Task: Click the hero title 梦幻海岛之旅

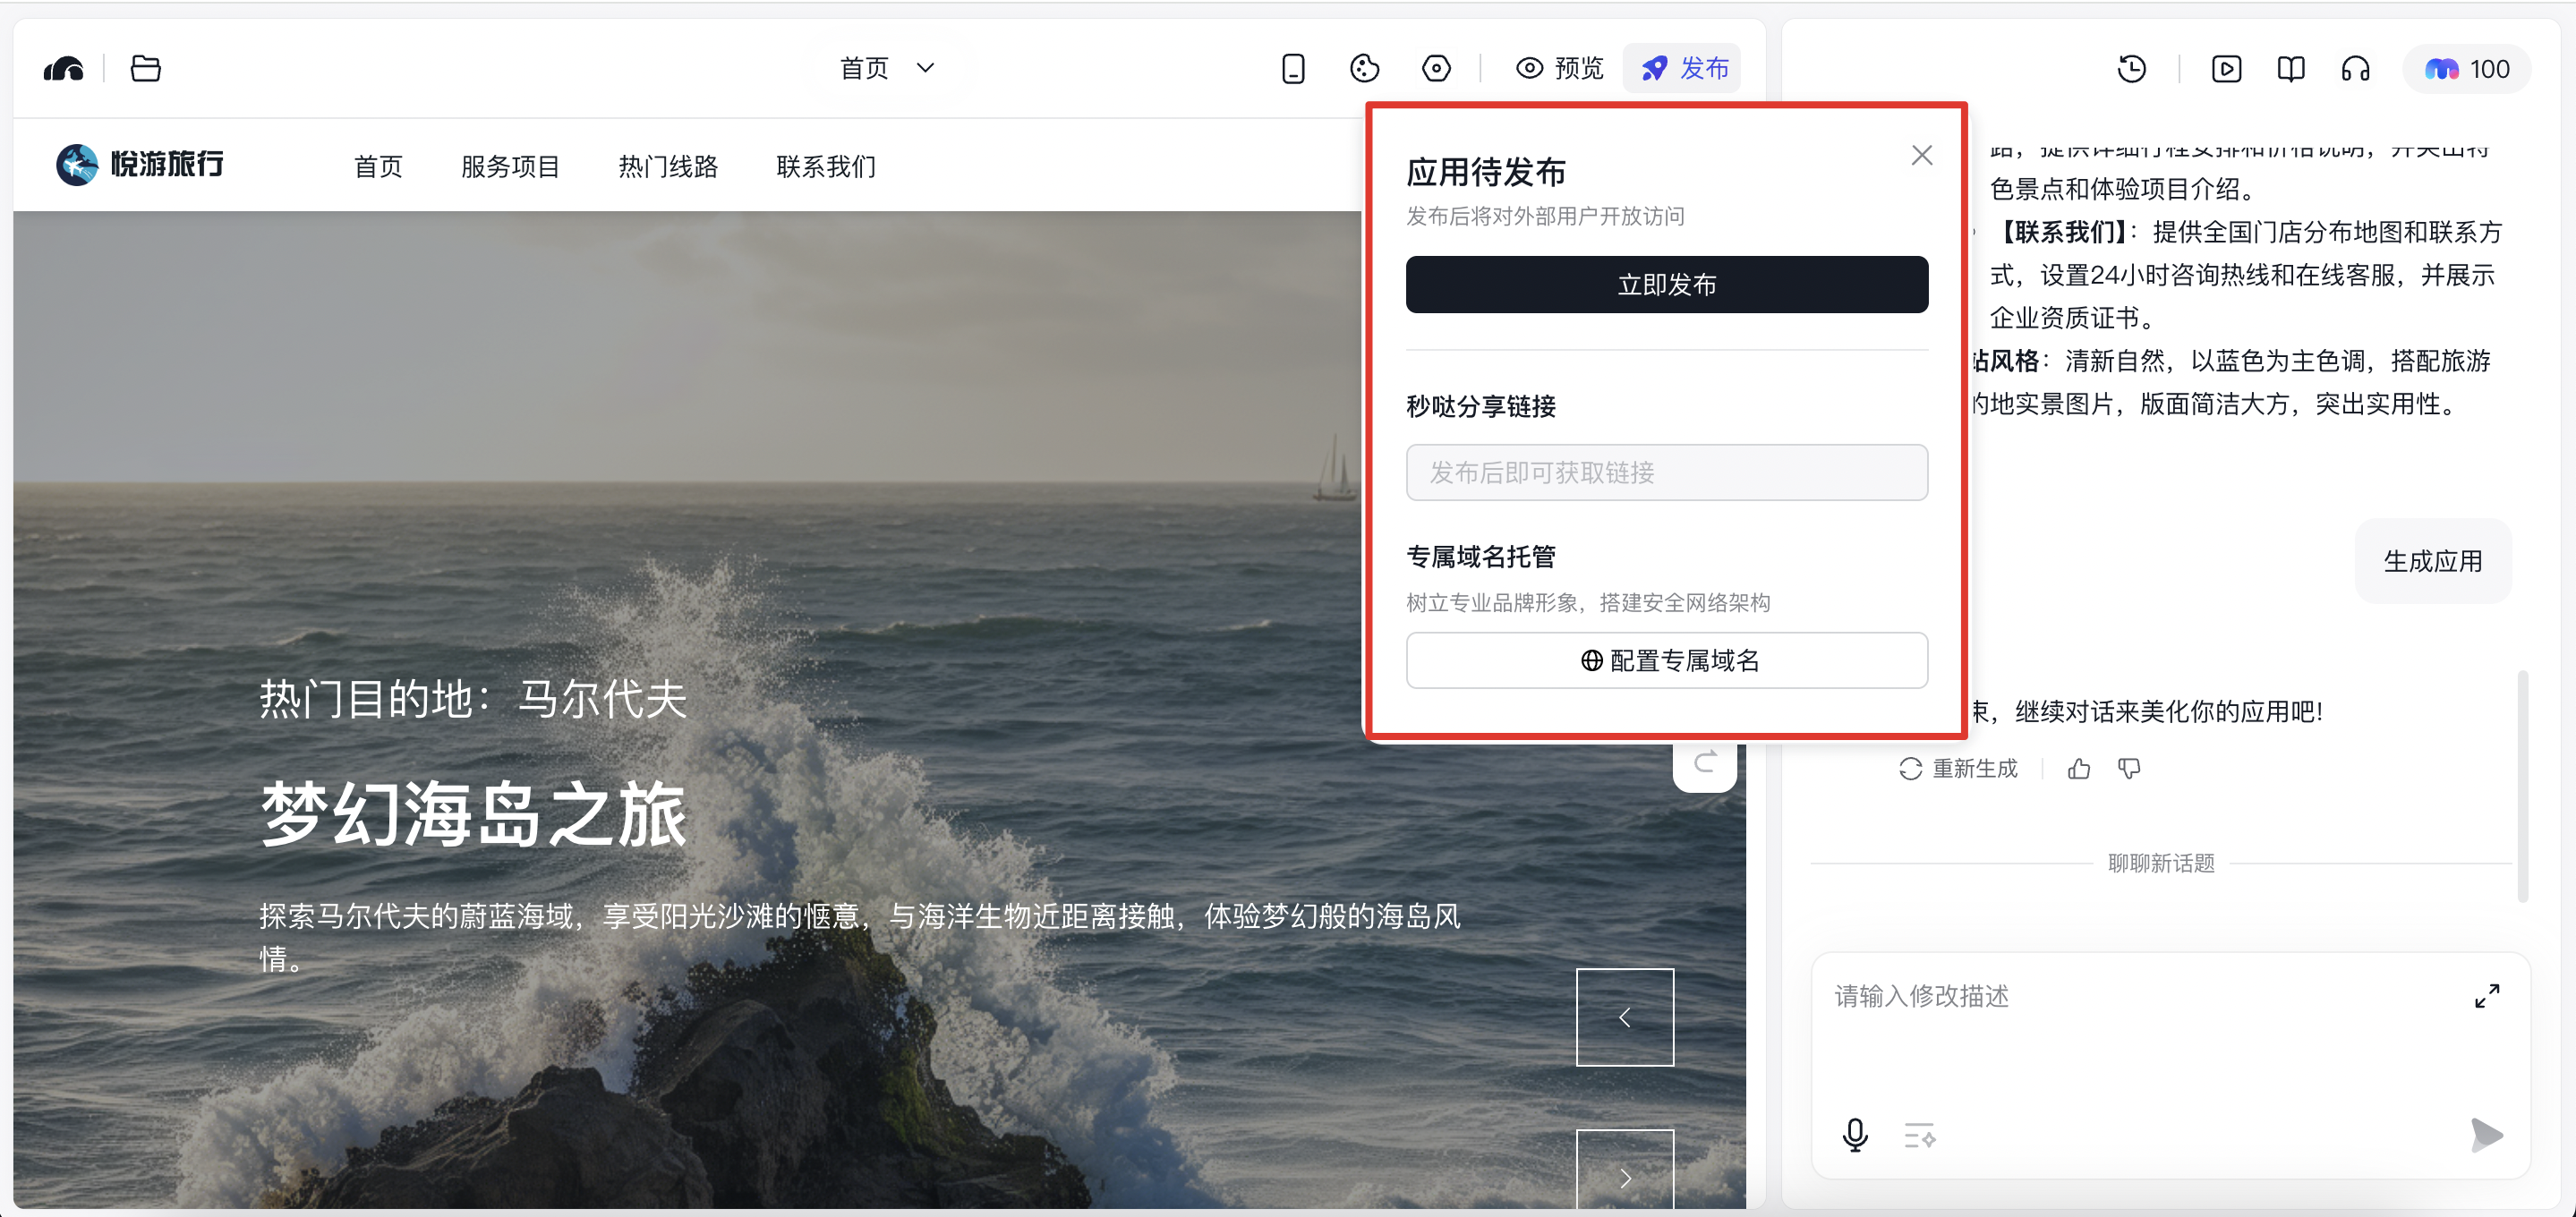Action: (x=474, y=814)
